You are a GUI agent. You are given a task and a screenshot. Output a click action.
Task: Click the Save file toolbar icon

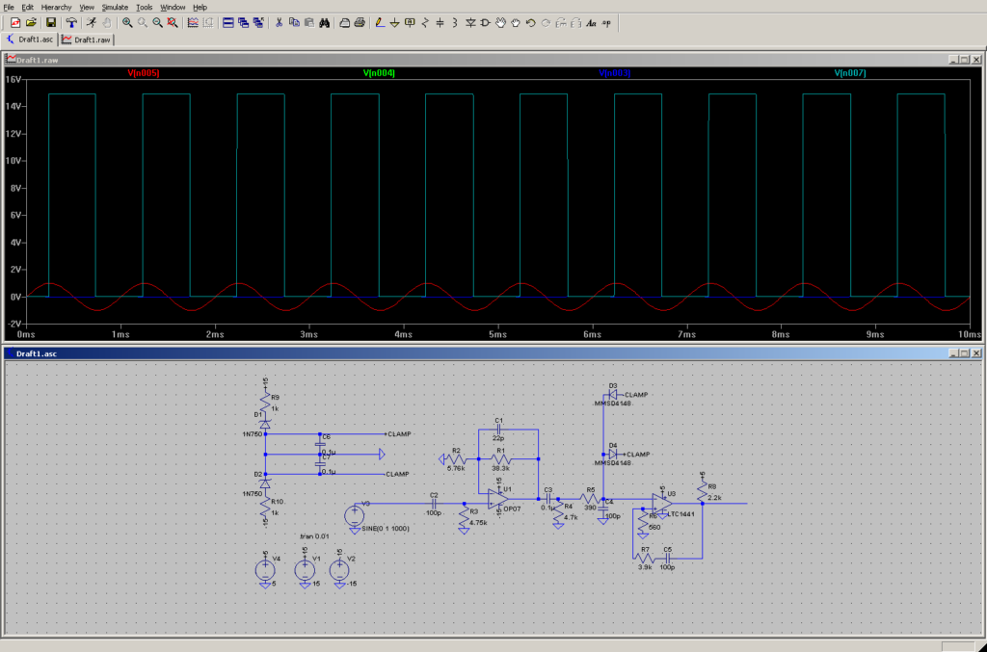(50, 22)
